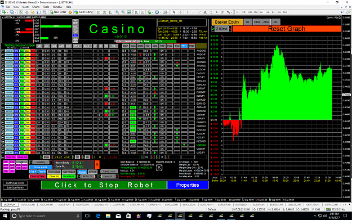This screenshot has height=220, width=352.
Task: Switch chart to candlesticks mode
Action: point(104,12)
